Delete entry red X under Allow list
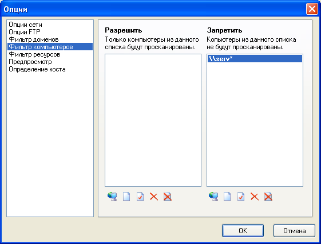 [x=154, y=197]
